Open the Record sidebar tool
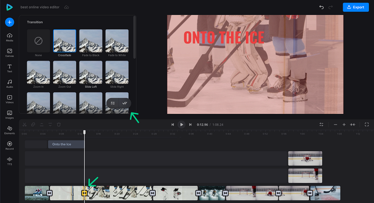 click(9, 146)
